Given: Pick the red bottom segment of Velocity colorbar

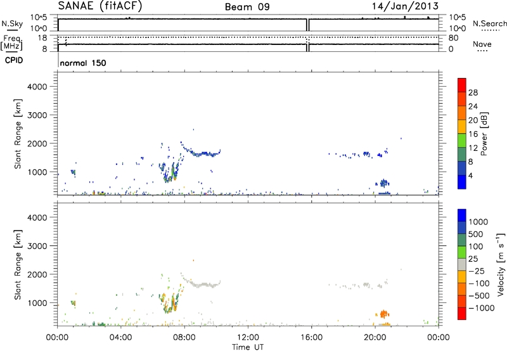Looking at the screenshot, I should (x=462, y=314).
